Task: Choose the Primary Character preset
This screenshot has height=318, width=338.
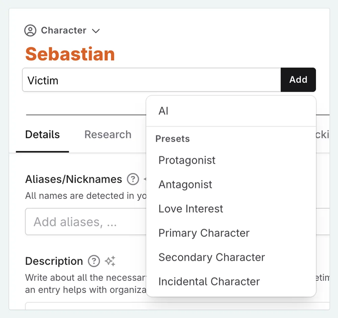Action: pyautogui.click(x=204, y=233)
